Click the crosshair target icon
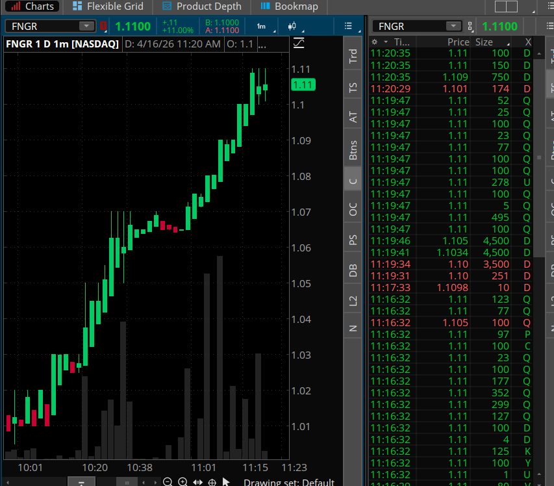The height and width of the screenshot is (486, 554). pyautogui.click(x=212, y=482)
